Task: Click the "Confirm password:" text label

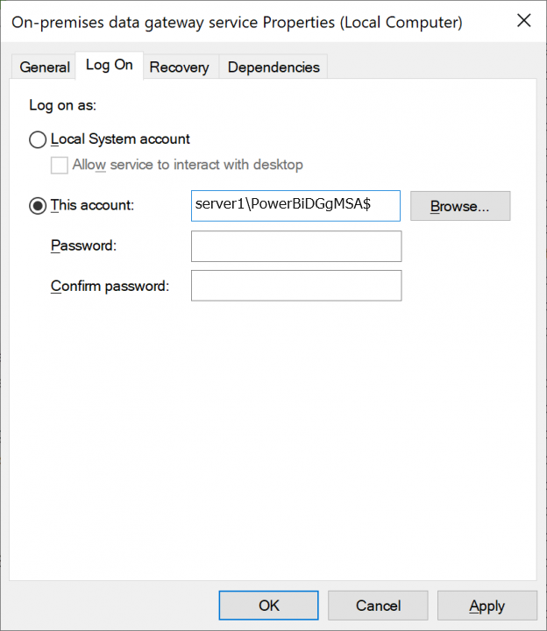Action: [x=110, y=286]
